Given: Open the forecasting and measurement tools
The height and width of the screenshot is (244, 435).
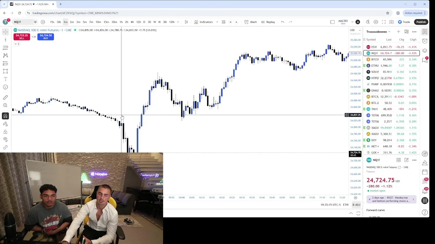Looking at the screenshot, I should pyautogui.click(x=5, y=63).
